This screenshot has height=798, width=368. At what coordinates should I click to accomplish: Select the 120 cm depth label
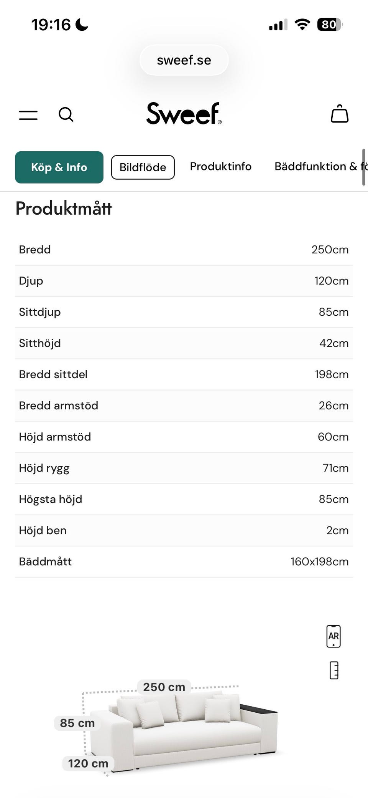pos(88,763)
